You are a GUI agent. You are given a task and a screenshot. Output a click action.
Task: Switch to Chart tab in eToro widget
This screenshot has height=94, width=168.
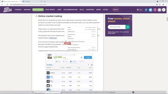pyautogui.click(x=82, y=62)
